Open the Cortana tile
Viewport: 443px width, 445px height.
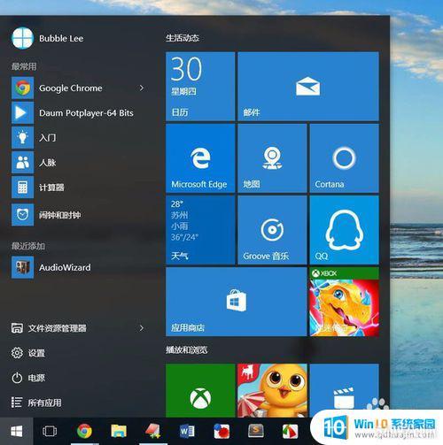(344, 158)
